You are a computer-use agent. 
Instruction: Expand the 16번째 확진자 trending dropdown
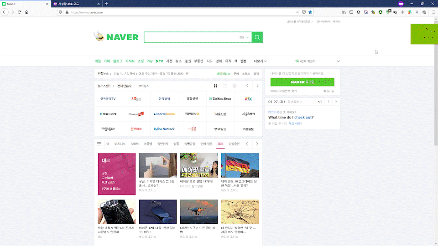point(338,61)
